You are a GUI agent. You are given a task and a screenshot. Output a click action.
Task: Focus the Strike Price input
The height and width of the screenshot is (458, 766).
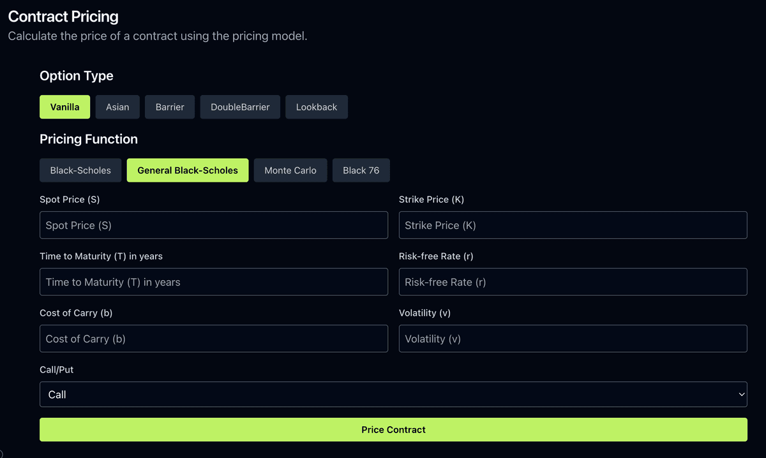(x=573, y=225)
